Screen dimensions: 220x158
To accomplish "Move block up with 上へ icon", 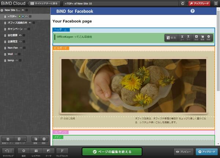I will 182,38.
